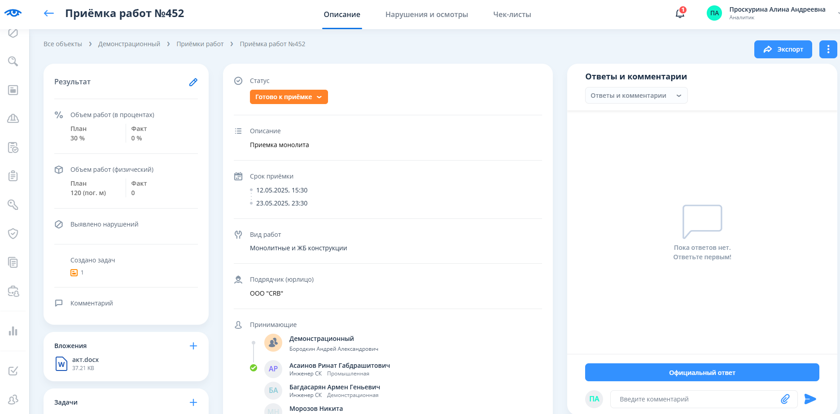This screenshot has height=414, width=840.
Task: Click the paperclip attach file icon
Action: point(785,399)
